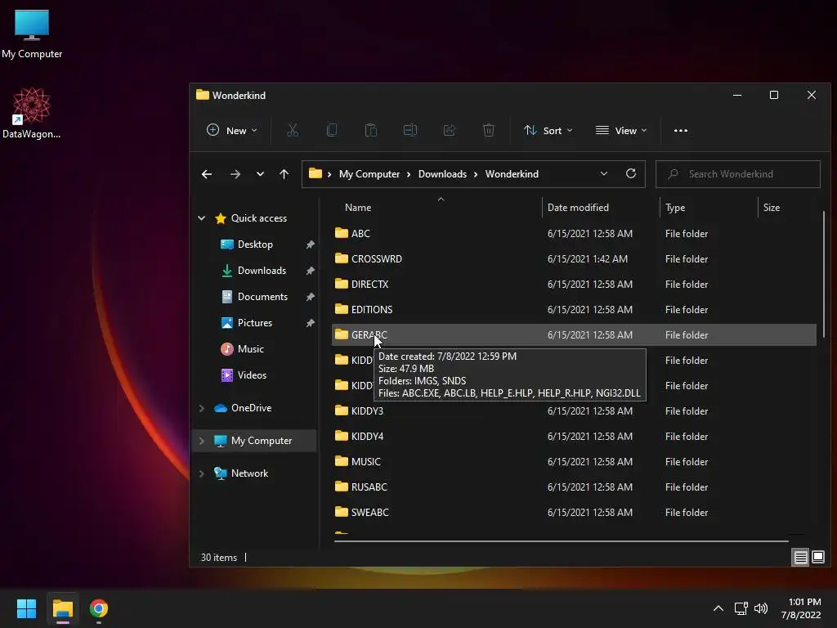Select the SWEABC folder

(574, 512)
